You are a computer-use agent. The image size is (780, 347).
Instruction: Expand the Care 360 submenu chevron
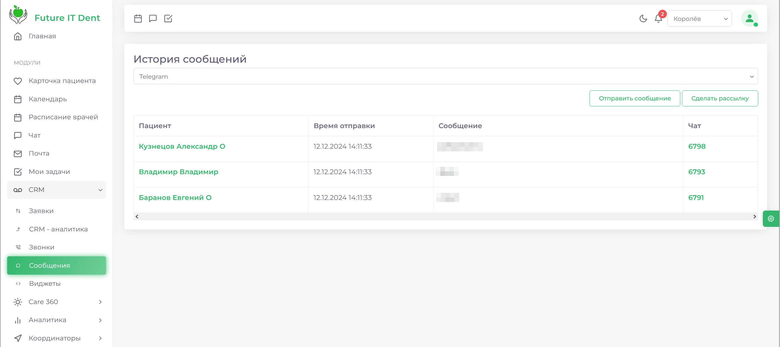(100, 302)
